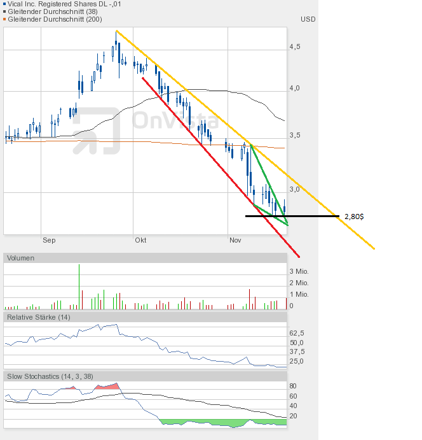Click the blue Vical legend color square
The width and height of the screenshot is (422, 440).
pyautogui.click(x=4, y=4)
